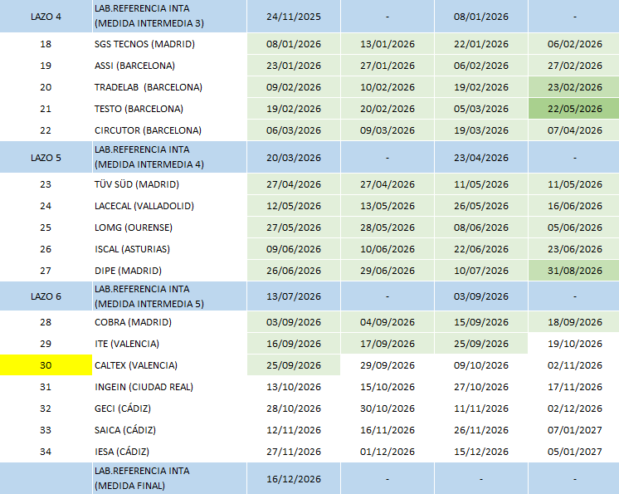The image size is (619, 494).
Task: Select the ASSI (BARCELONA) cell
Action: (169, 66)
